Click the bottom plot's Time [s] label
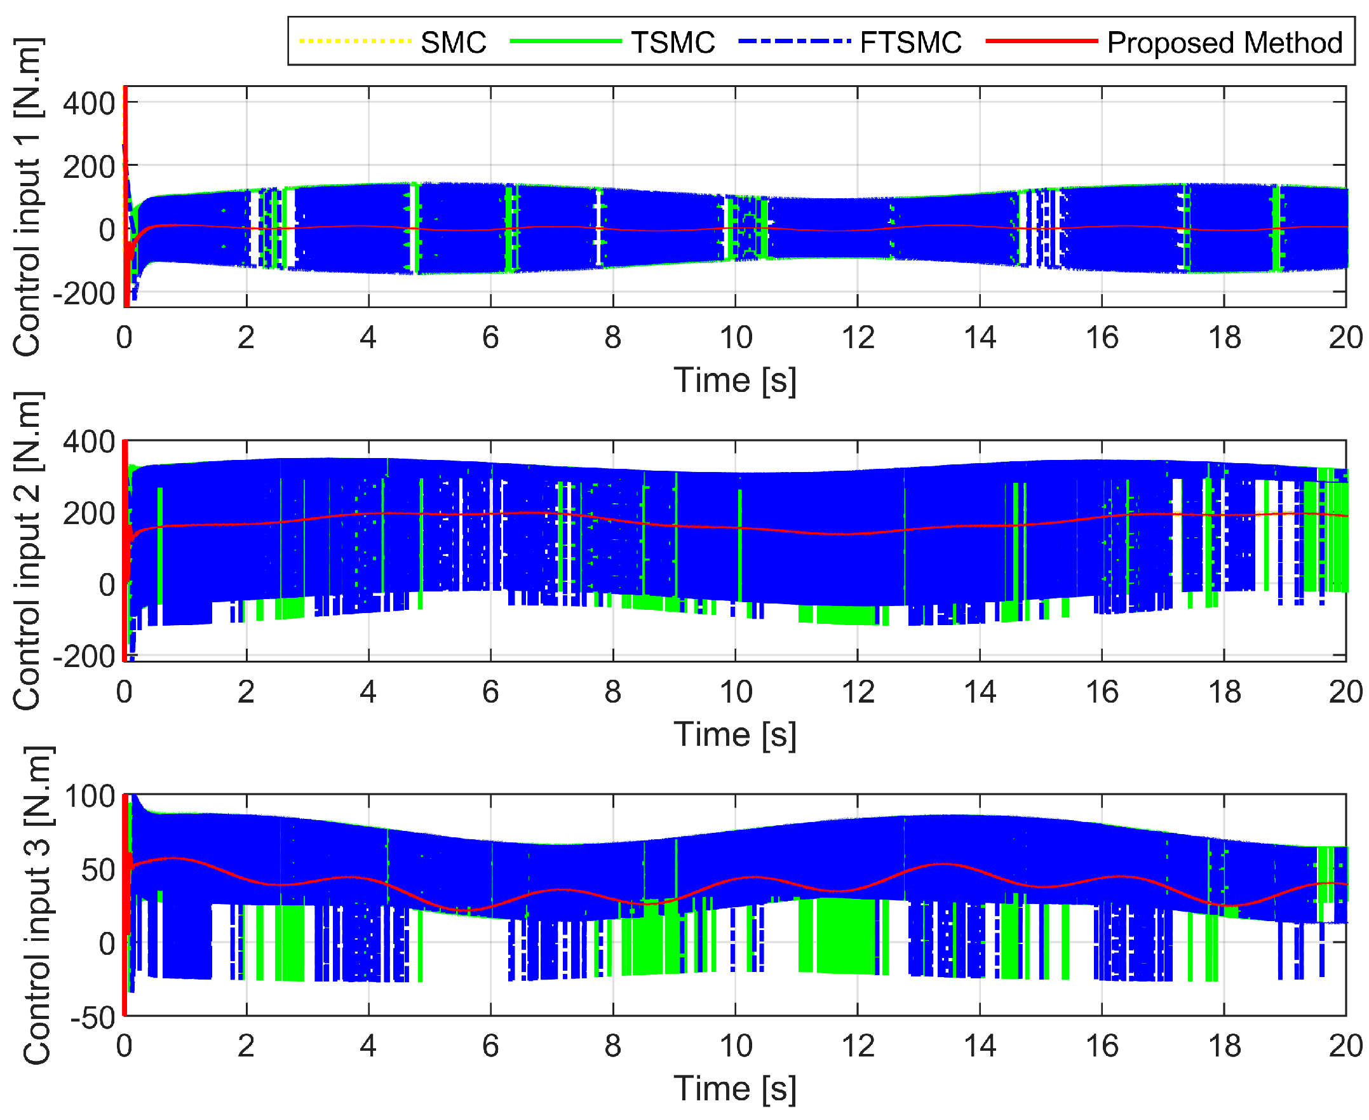 [x=735, y=1088]
